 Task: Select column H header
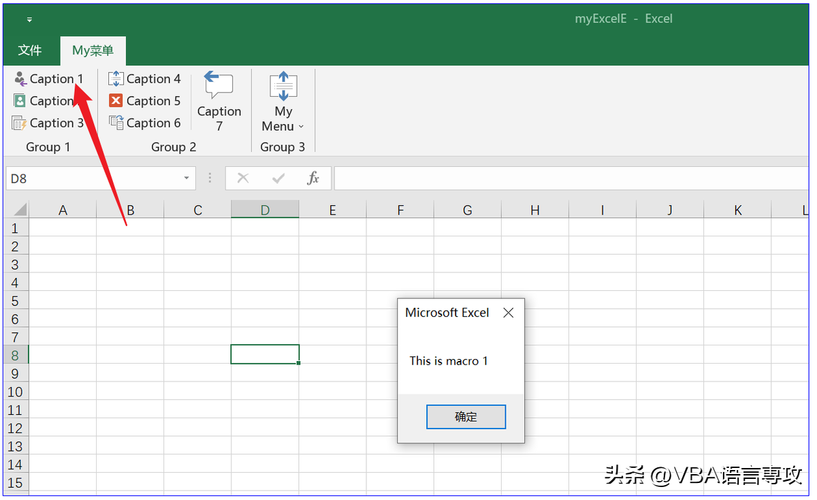point(534,210)
